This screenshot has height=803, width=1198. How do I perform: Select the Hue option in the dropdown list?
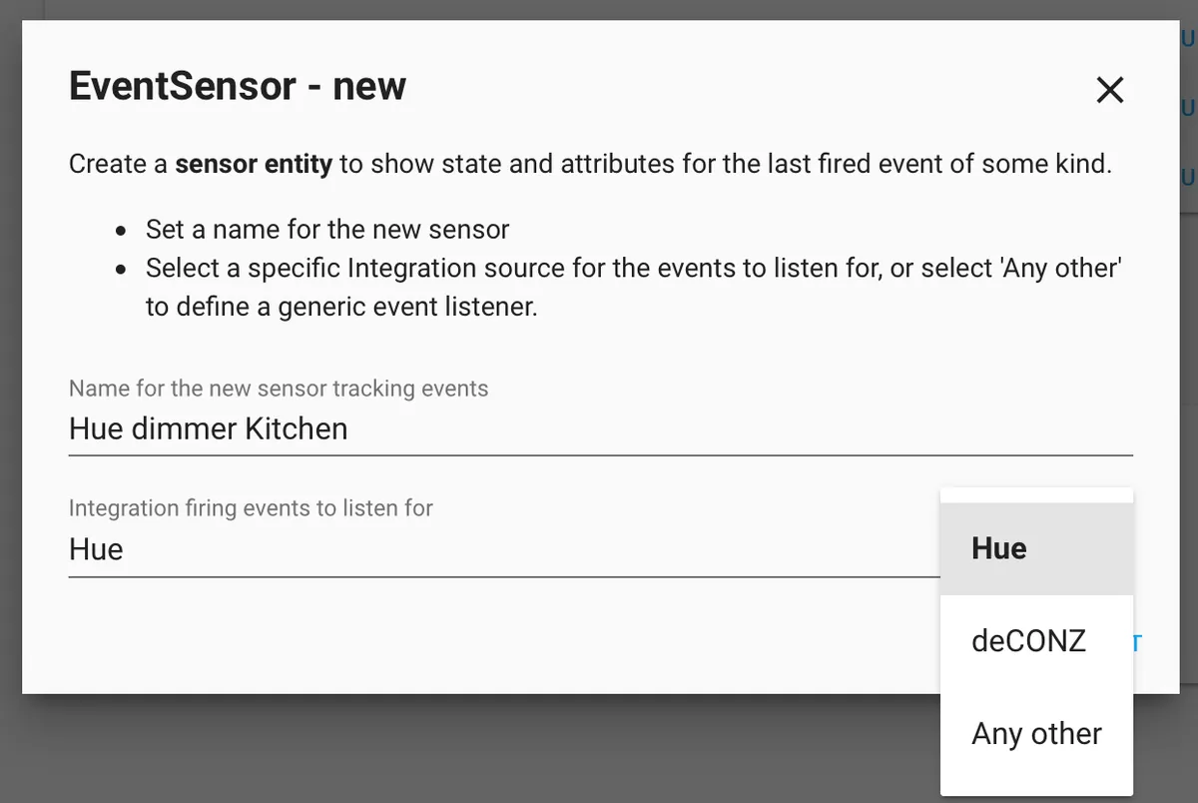(1036, 548)
